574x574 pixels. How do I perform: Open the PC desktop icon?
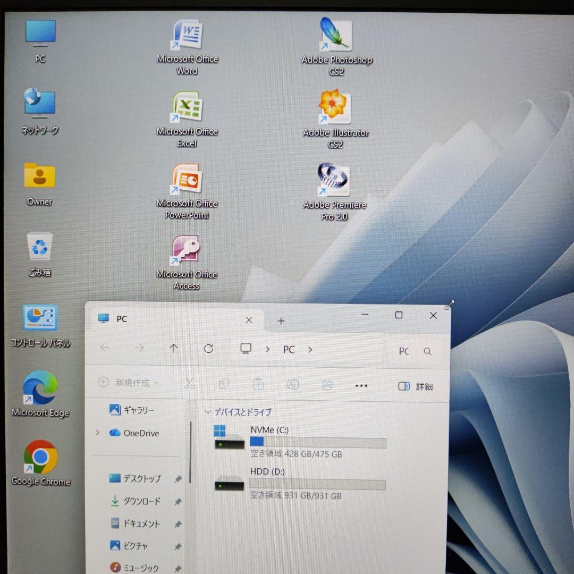(x=40, y=41)
